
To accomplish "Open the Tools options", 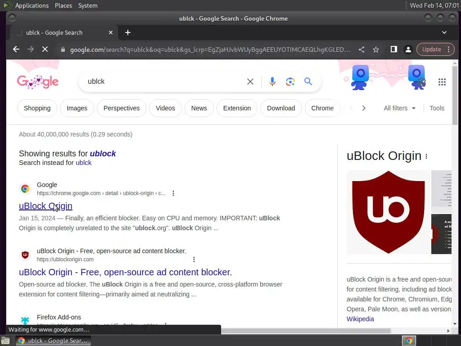I will [x=437, y=108].
